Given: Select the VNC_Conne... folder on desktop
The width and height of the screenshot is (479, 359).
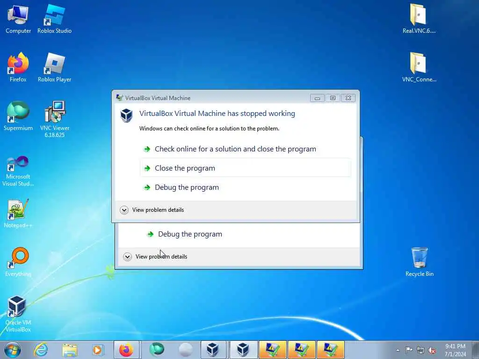Looking at the screenshot, I should (x=419, y=67).
